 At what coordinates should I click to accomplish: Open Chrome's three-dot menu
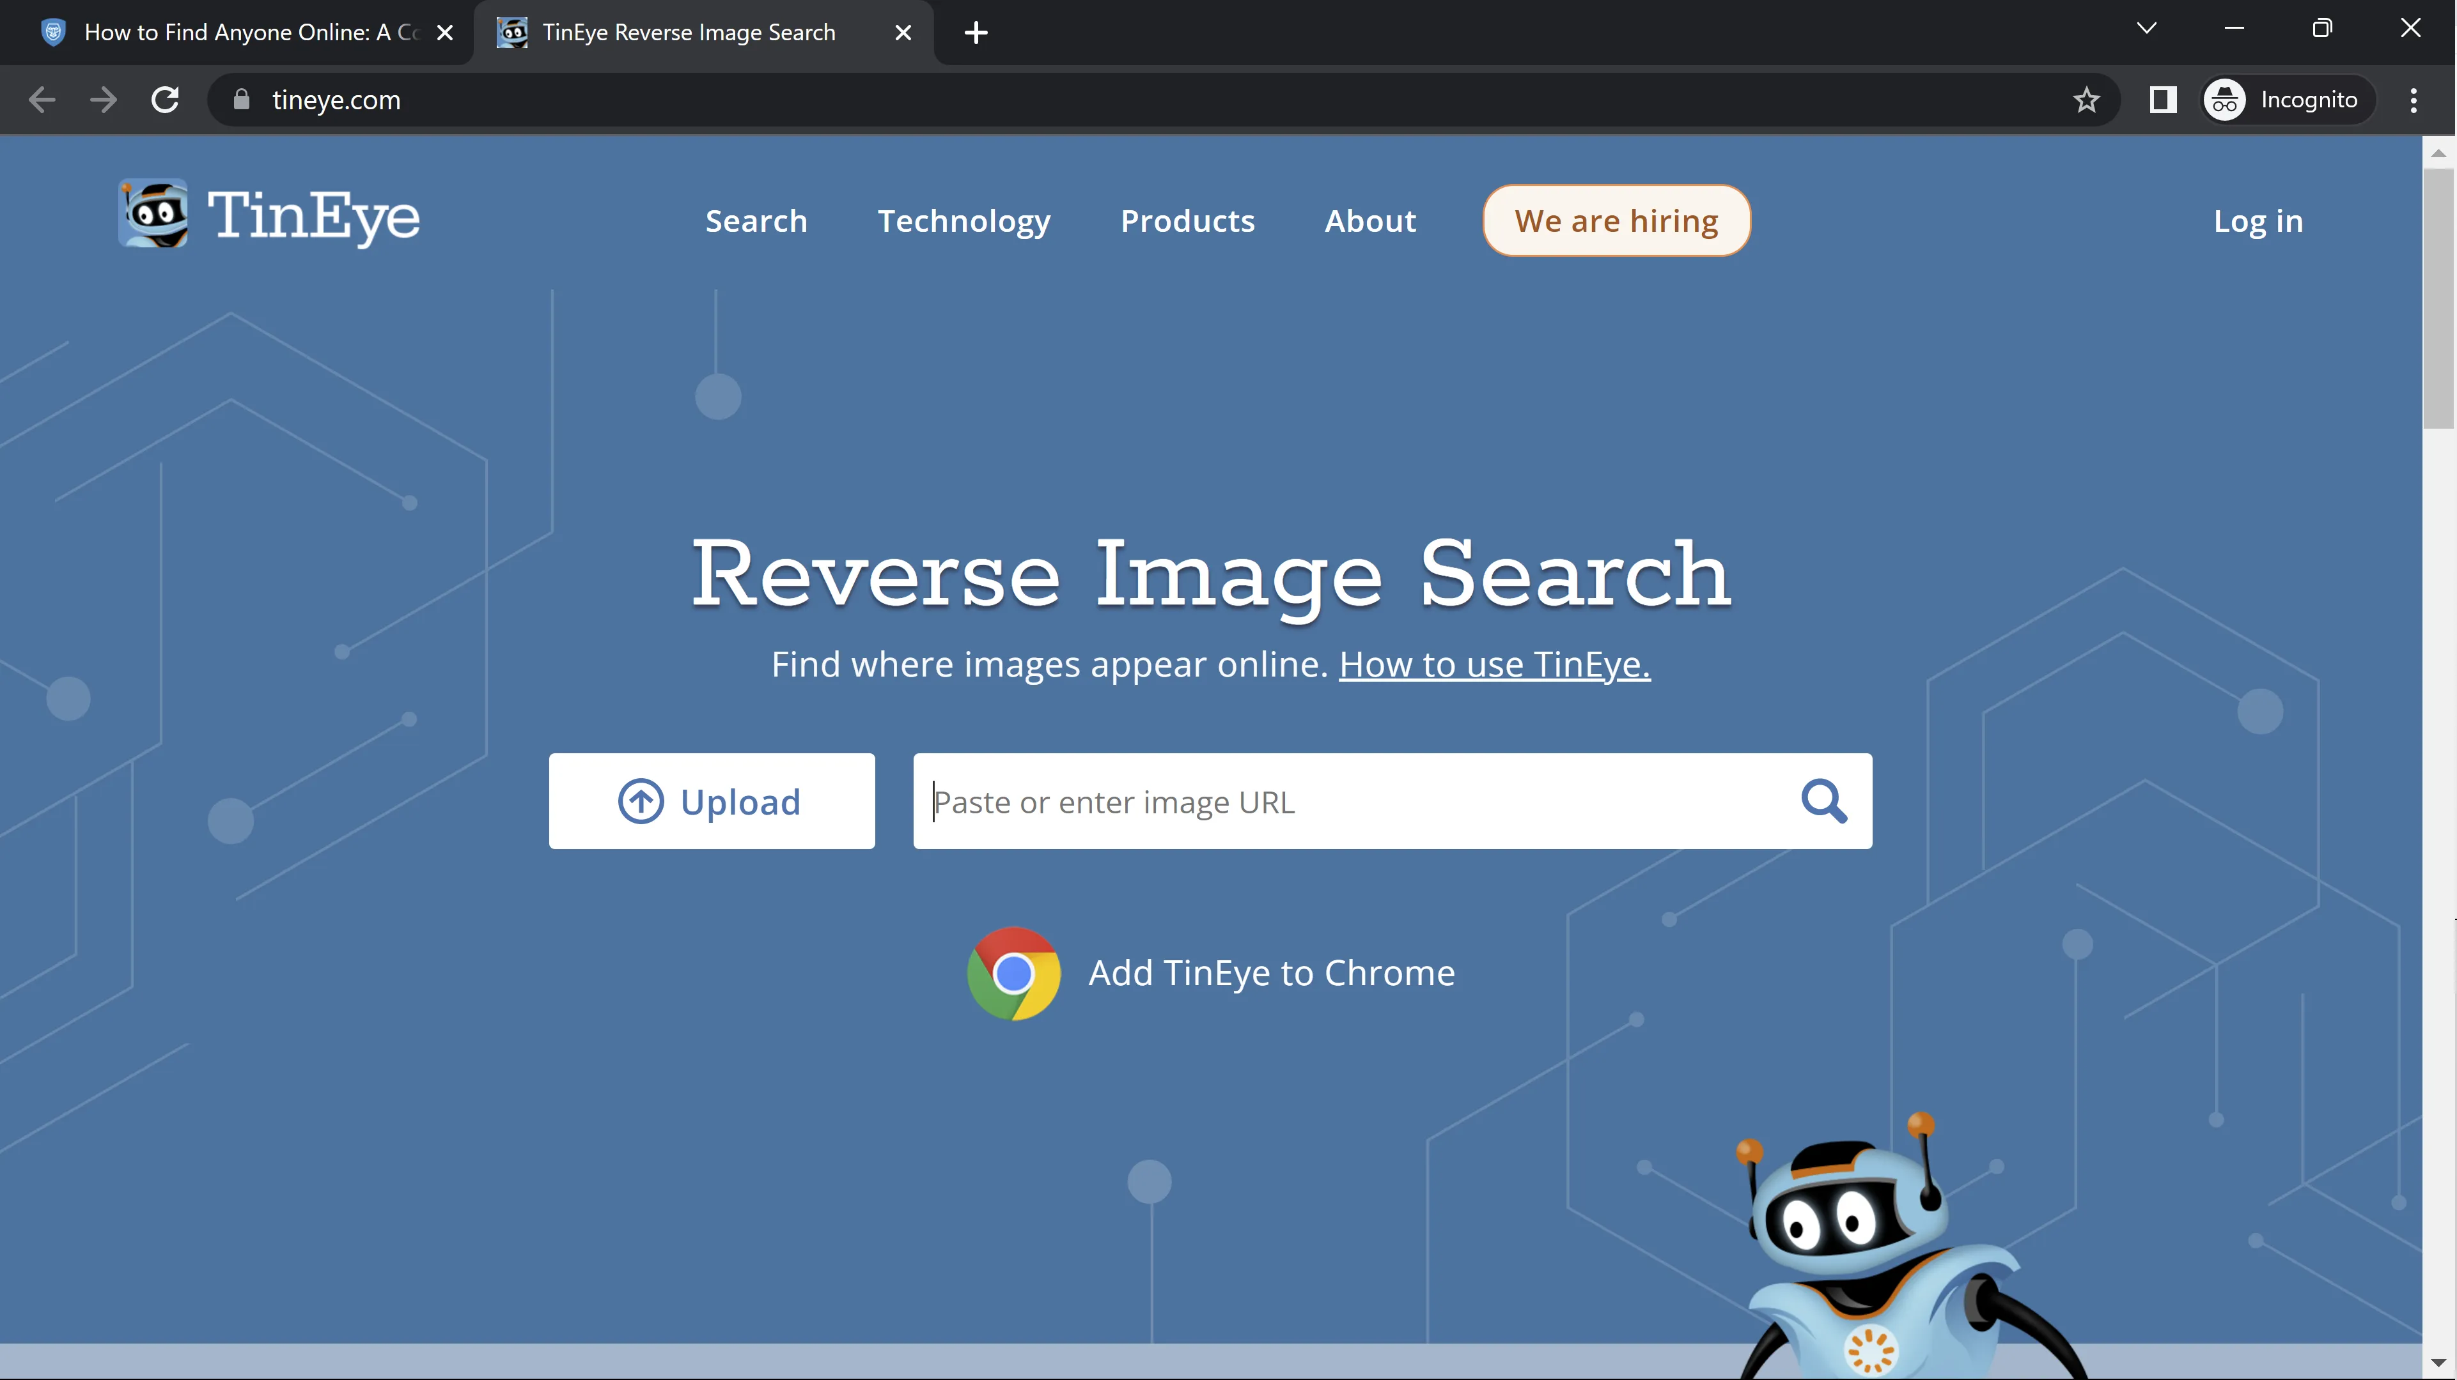(x=2413, y=100)
